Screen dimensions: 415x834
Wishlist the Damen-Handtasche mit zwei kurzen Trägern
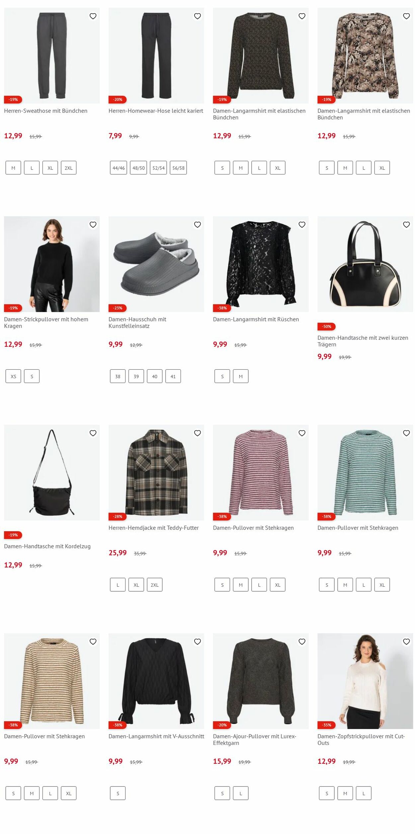coord(406,225)
